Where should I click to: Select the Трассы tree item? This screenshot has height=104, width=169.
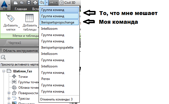click(24, 99)
